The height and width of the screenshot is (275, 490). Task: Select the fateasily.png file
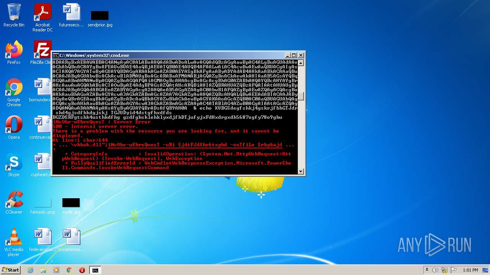click(42, 206)
